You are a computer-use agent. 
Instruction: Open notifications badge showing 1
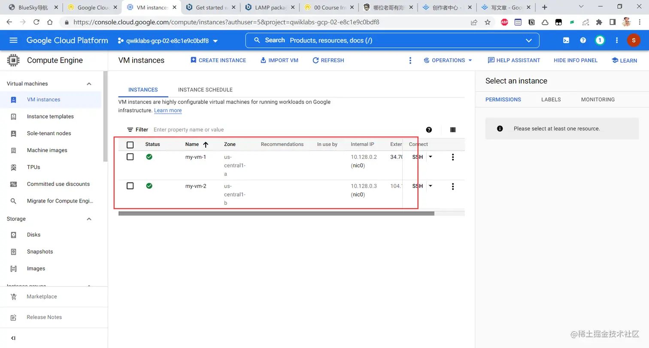[600, 40]
